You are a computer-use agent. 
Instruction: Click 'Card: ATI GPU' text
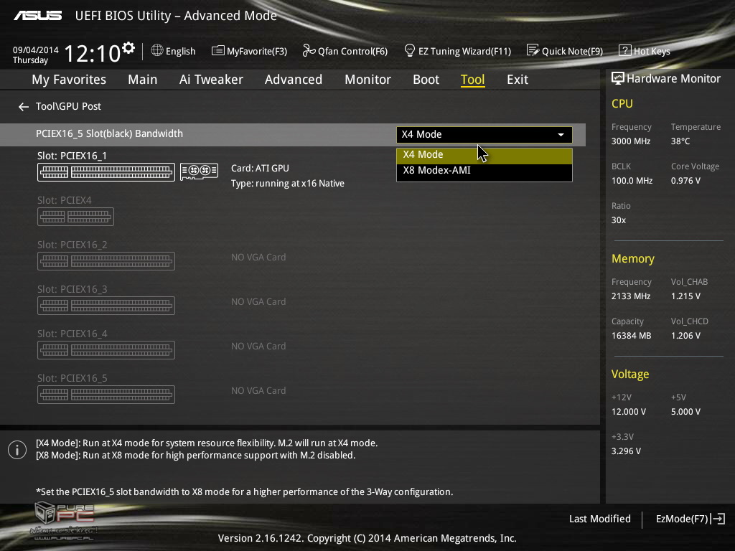(260, 168)
